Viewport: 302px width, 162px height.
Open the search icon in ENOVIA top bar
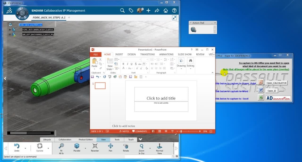[x=122, y=11]
